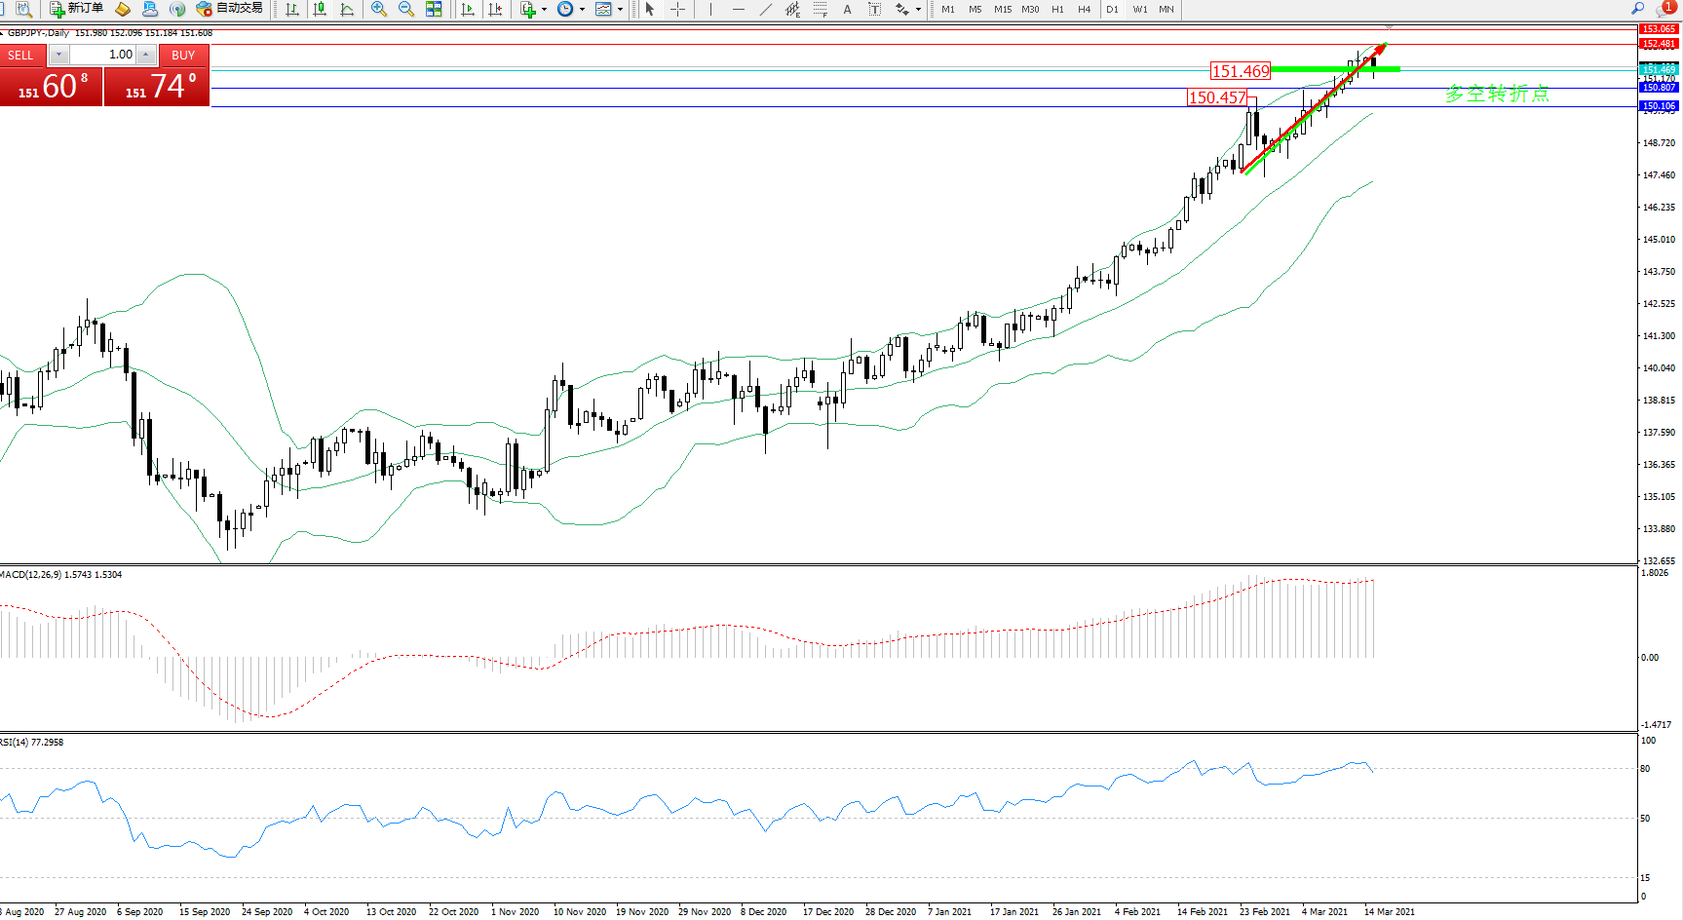Viewport: 1683px width, 920px height.
Task: Switch to the W1 timeframe
Action: click(x=1139, y=9)
